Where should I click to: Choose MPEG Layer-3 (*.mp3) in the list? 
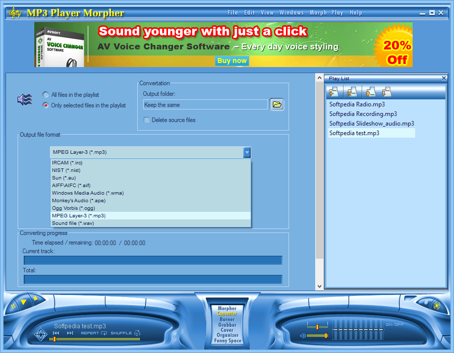150,215
